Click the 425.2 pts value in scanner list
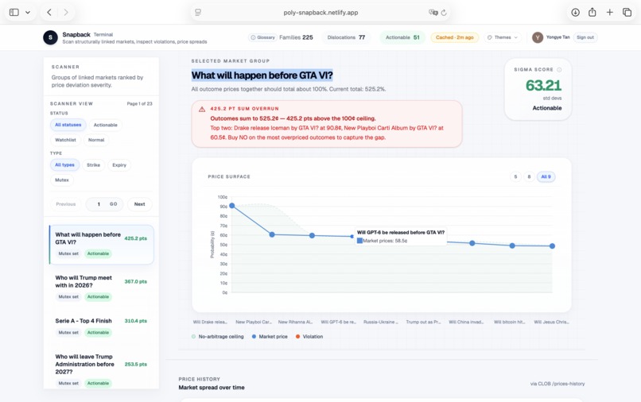The image size is (641, 402). (136, 238)
